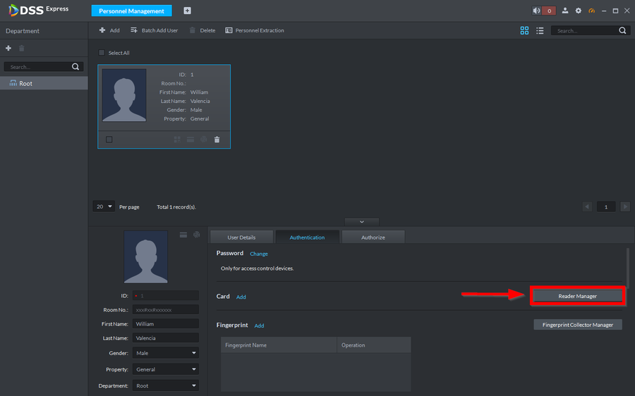Click the First Name input field
The height and width of the screenshot is (396, 635).
[165, 324]
